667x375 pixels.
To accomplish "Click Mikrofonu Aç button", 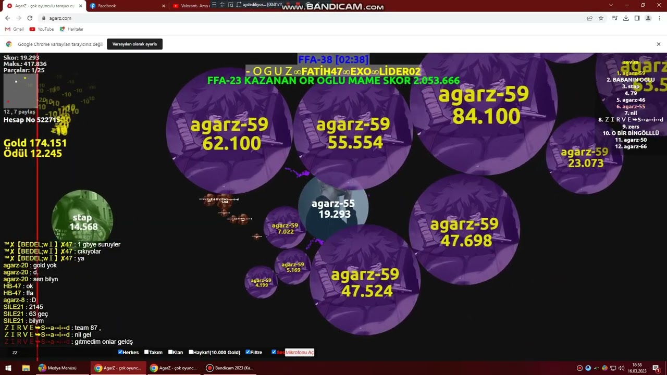I will point(300,353).
